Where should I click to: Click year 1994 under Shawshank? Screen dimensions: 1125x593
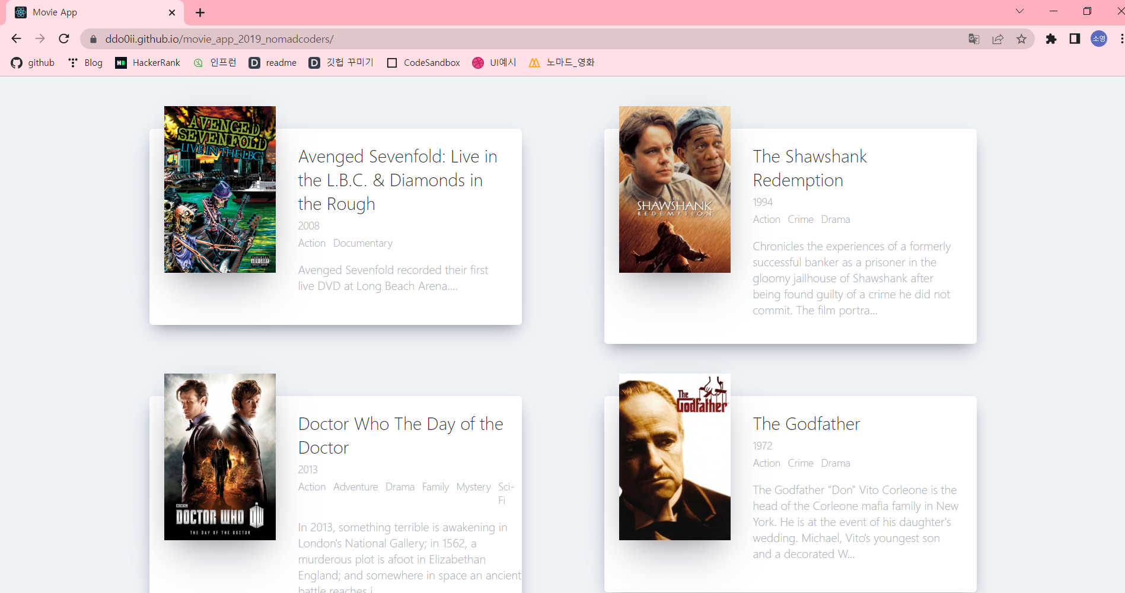[x=763, y=202]
